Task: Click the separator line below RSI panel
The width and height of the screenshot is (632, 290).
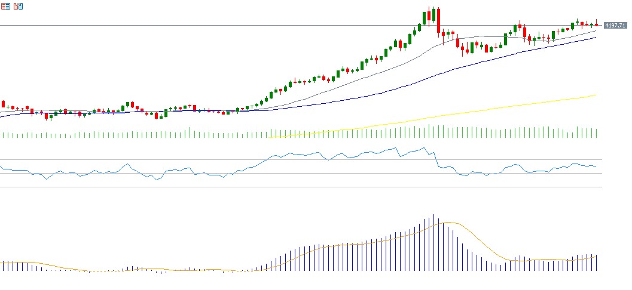Action: [299, 187]
